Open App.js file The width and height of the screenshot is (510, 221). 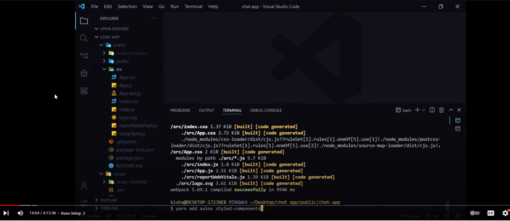click(x=125, y=85)
